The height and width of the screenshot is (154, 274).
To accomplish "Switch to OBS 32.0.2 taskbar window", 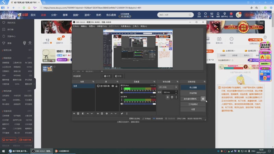I will pos(41,151).
